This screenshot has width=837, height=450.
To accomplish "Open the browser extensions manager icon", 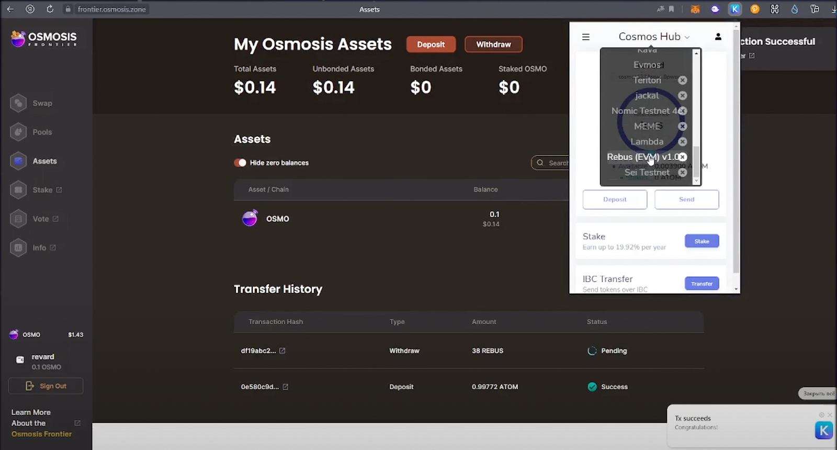I will click(815, 9).
